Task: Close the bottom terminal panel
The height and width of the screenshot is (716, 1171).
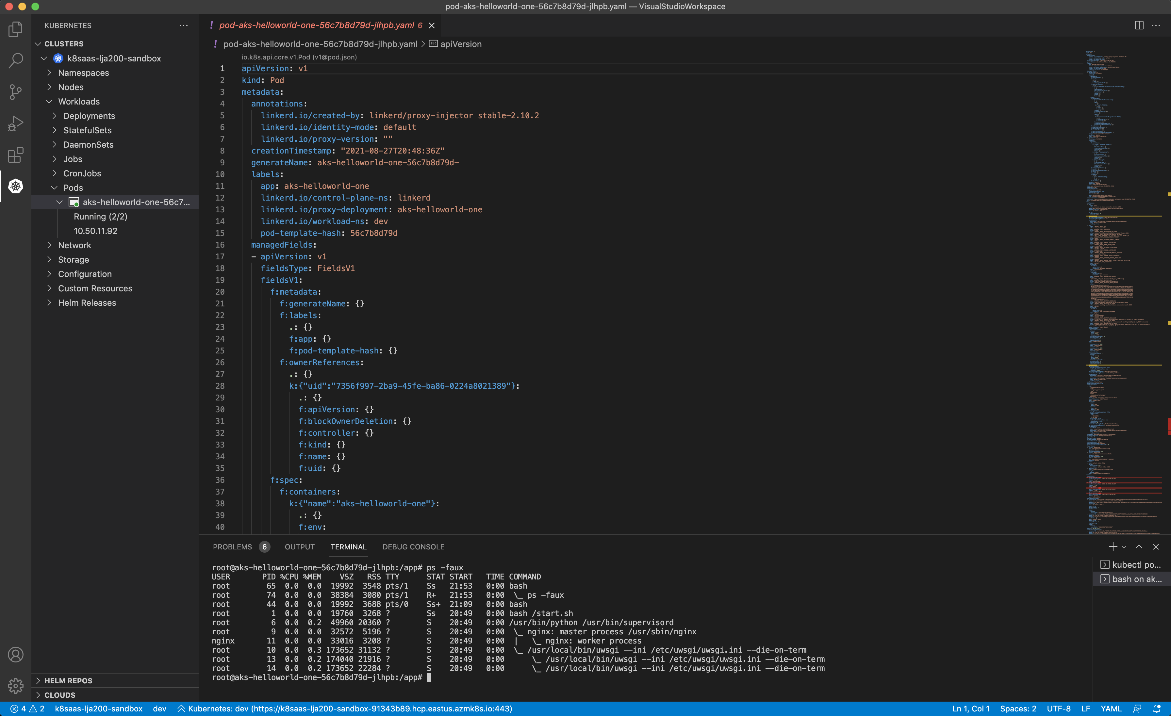Action: click(x=1156, y=546)
